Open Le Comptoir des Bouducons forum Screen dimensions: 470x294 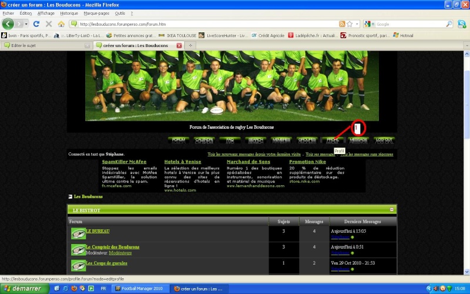(113, 247)
